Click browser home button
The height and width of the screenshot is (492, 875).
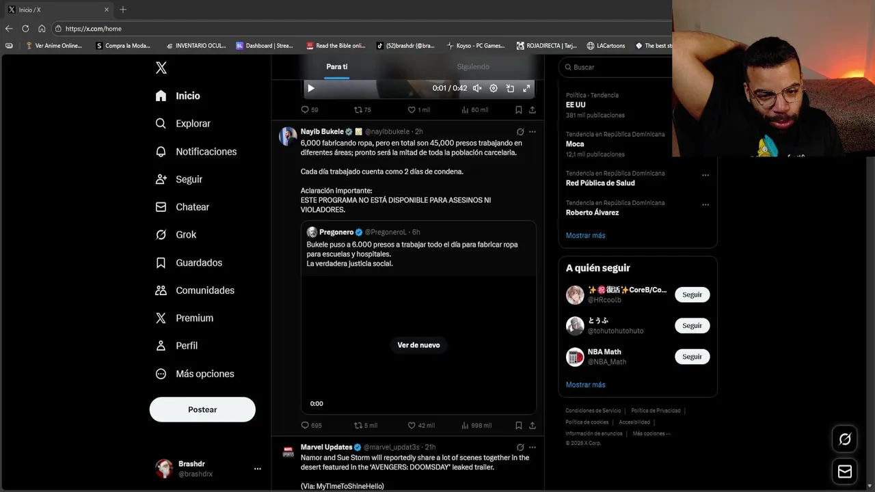click(42, 29)
